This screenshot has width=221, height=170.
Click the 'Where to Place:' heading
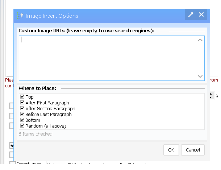click(37, 88)
